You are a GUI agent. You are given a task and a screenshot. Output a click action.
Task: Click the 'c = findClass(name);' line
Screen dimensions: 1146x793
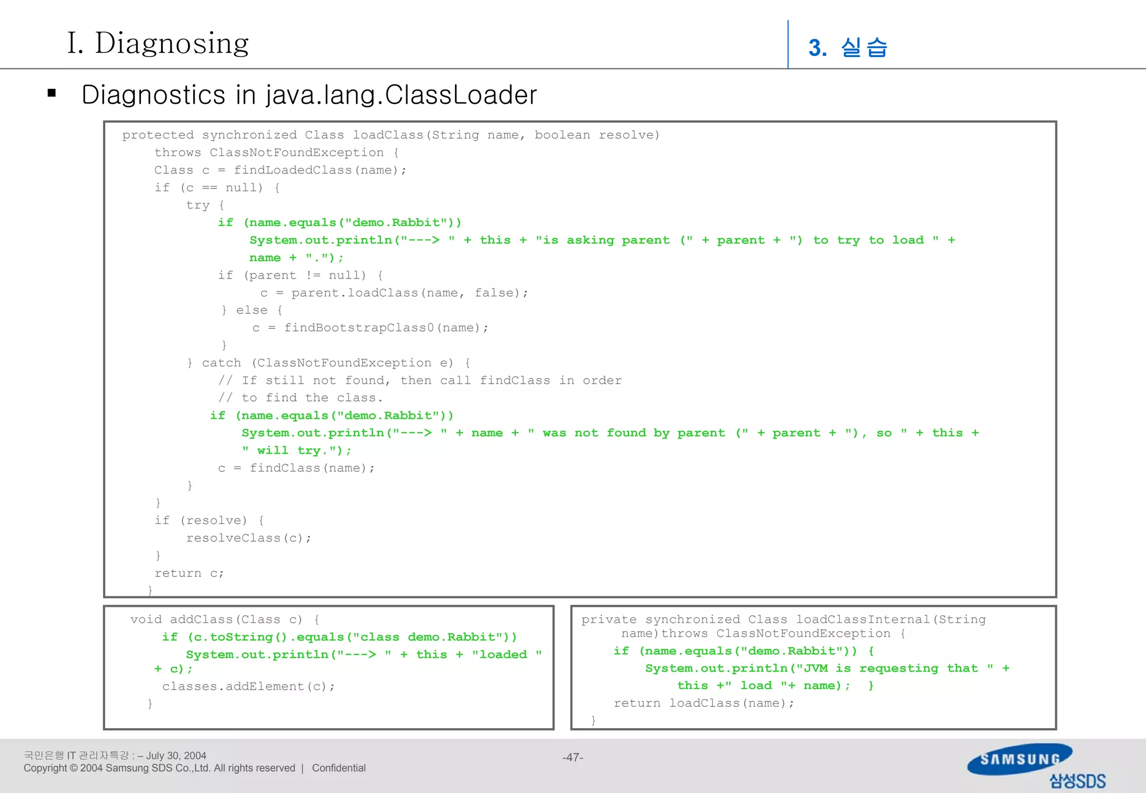point(296,468)
